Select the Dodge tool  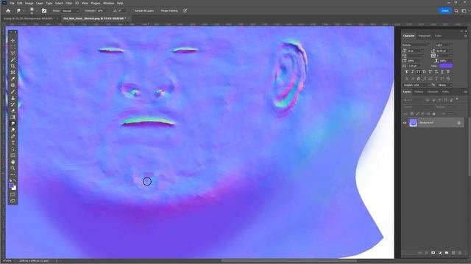coord(13,130)
